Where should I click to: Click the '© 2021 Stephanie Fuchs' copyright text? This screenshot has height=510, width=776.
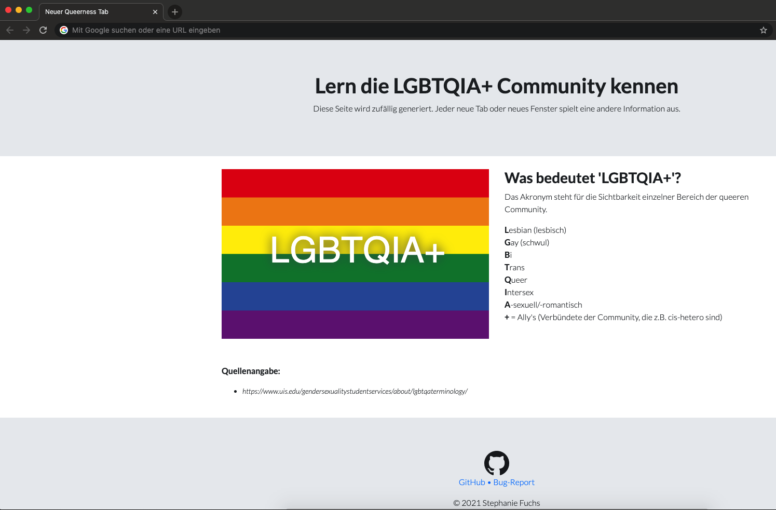[497, 503]
